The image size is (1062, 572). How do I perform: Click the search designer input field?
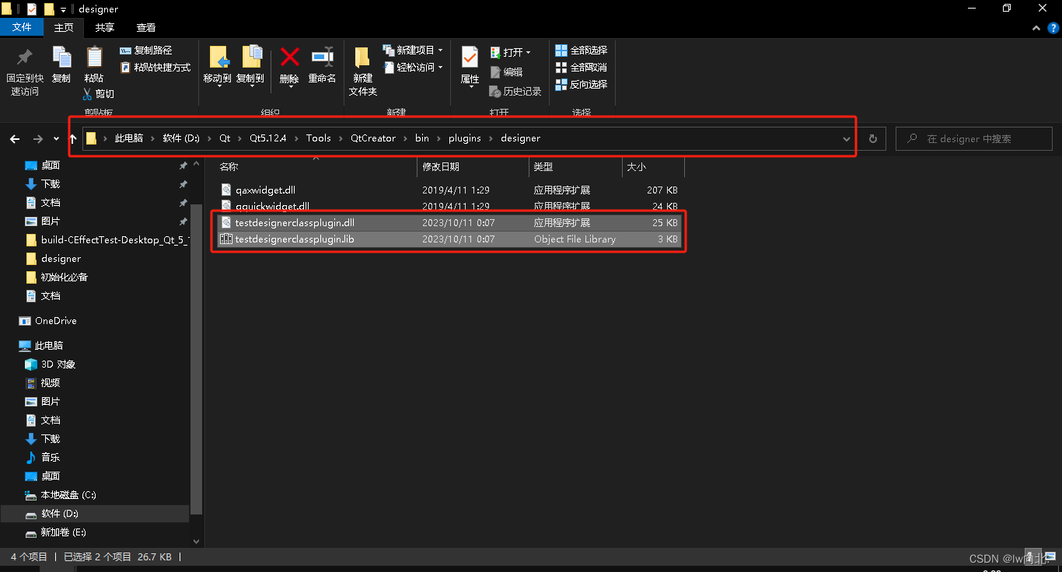click(x=974, y=139)
